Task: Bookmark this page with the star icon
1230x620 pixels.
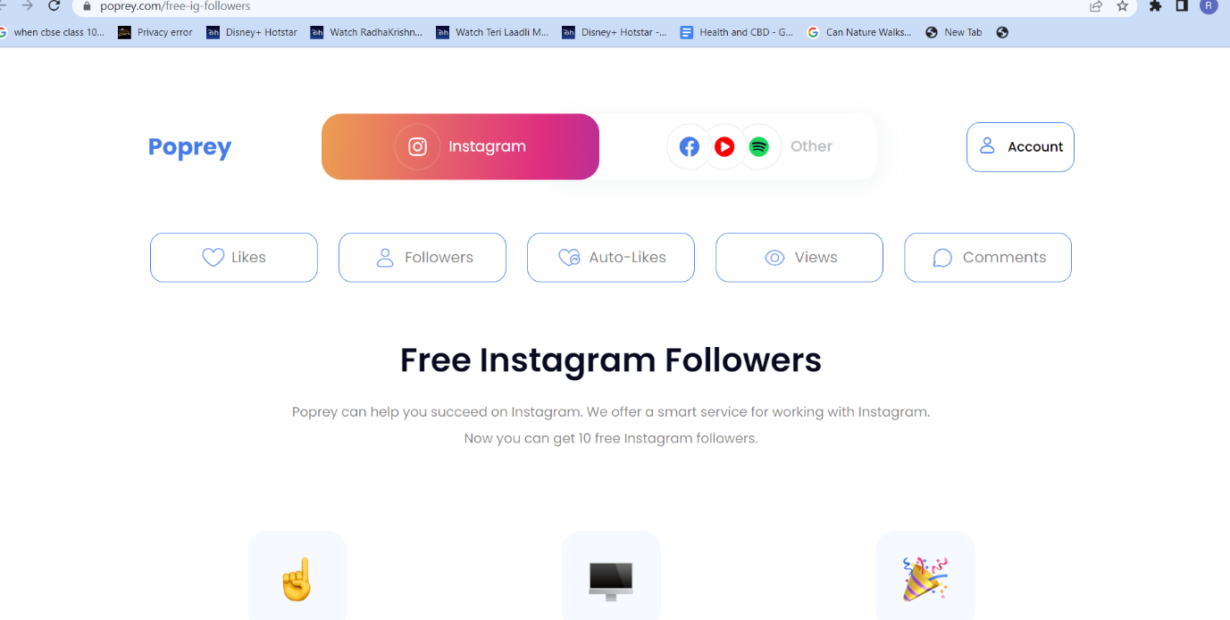Action: click(x=1123, y=5)
